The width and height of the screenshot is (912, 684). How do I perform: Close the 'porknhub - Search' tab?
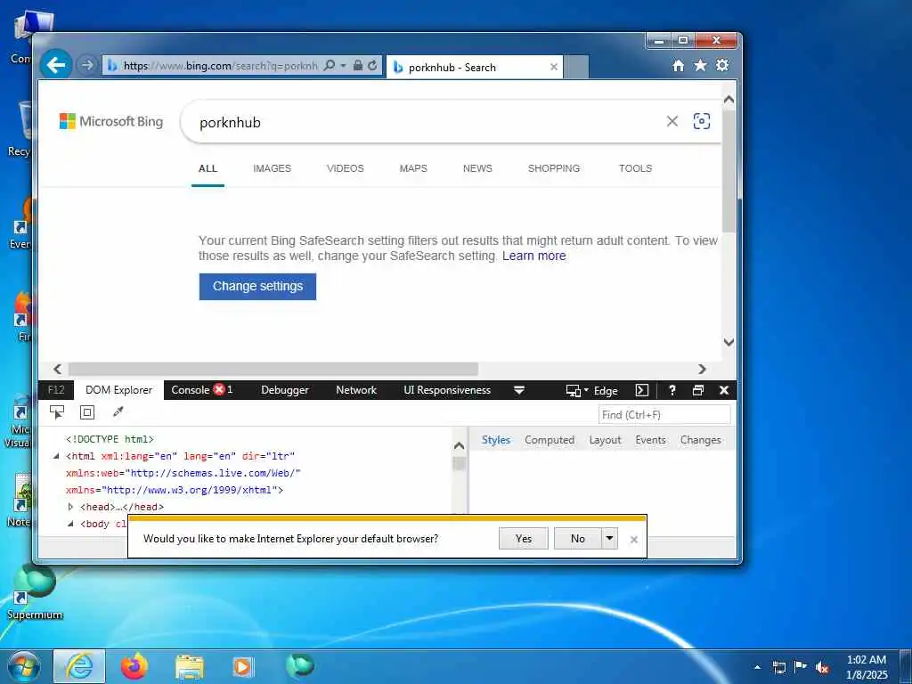(554, 67)
